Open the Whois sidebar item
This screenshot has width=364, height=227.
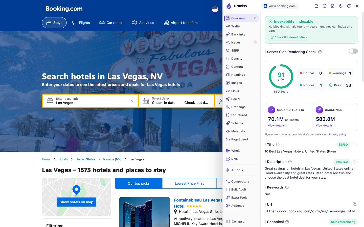point(241,151)
